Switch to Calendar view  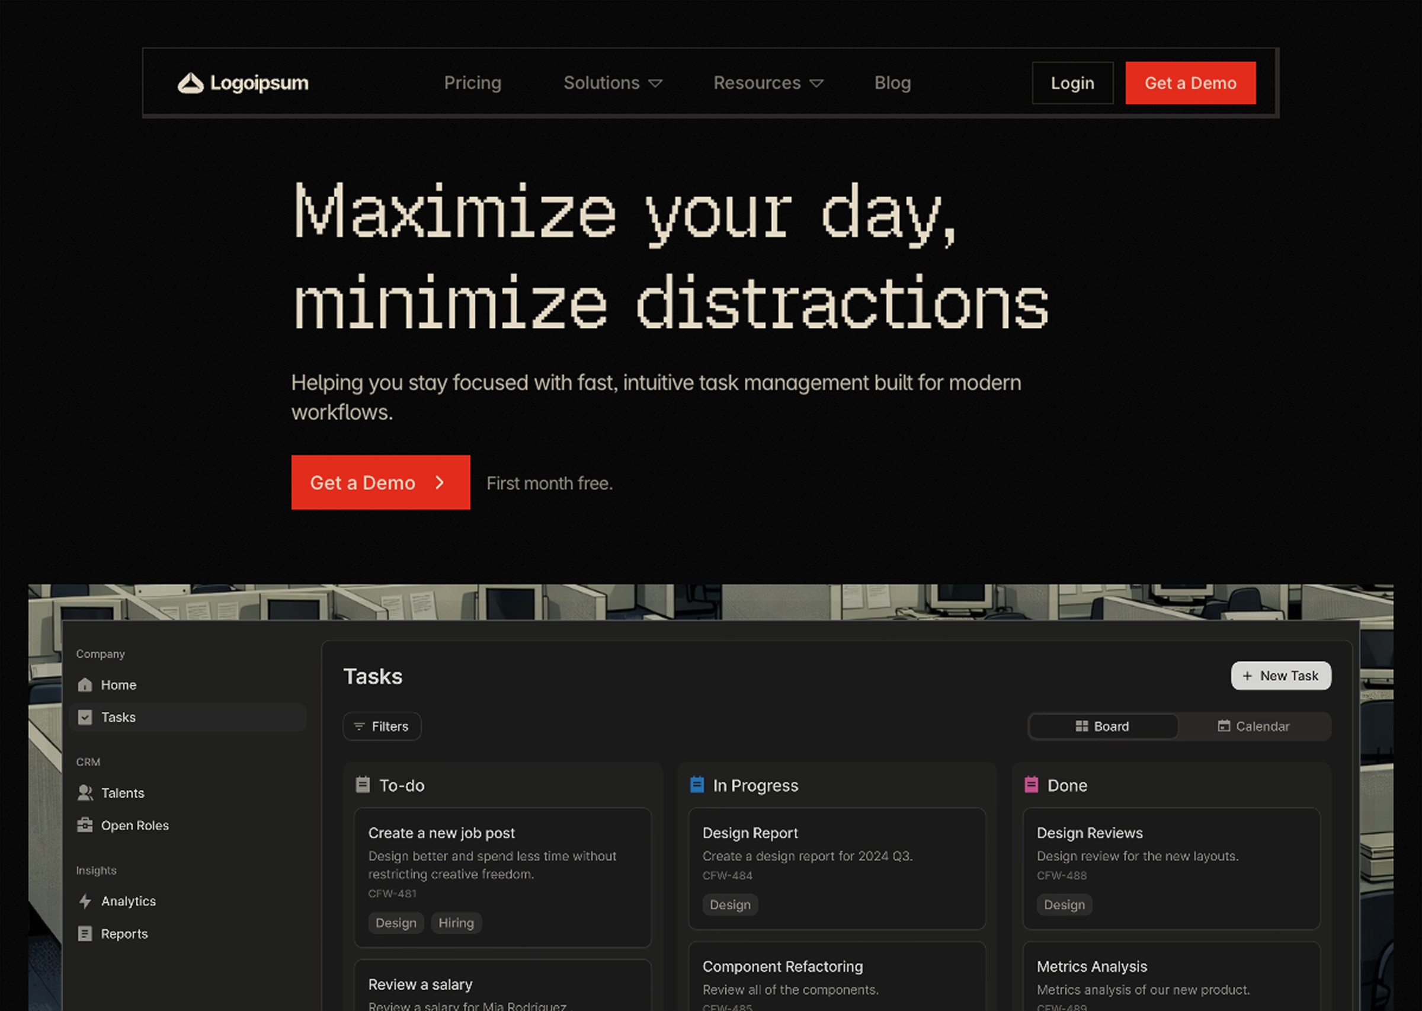click(1253, 727)
